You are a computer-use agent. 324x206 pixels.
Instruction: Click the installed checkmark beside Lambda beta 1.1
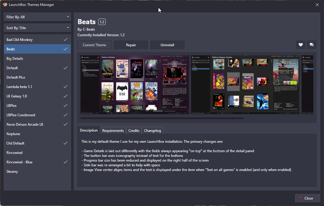pyautogui.click(x=65, y=87)
